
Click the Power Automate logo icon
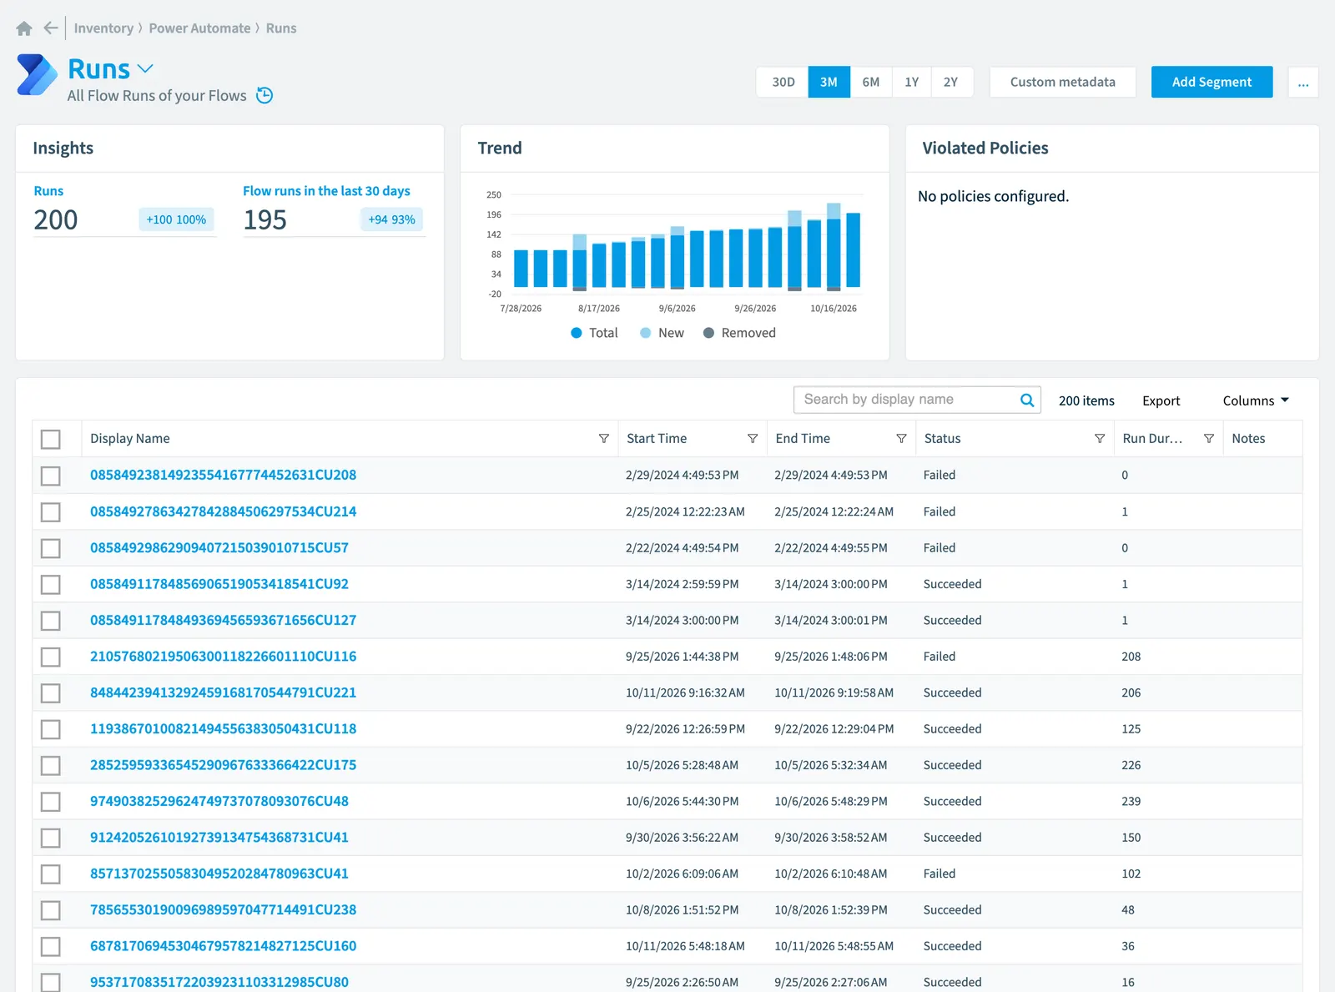tap(37, 75)
